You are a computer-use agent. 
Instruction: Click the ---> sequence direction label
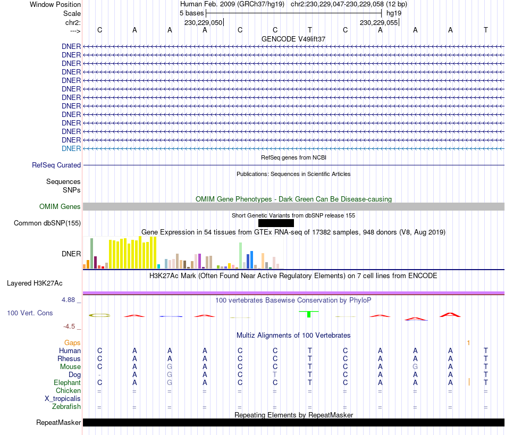click(x=75, y=31)
